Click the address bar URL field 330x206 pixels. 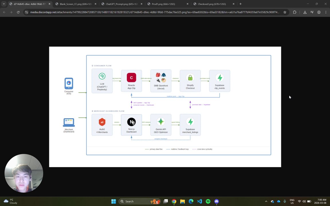(x=155, y=12)
